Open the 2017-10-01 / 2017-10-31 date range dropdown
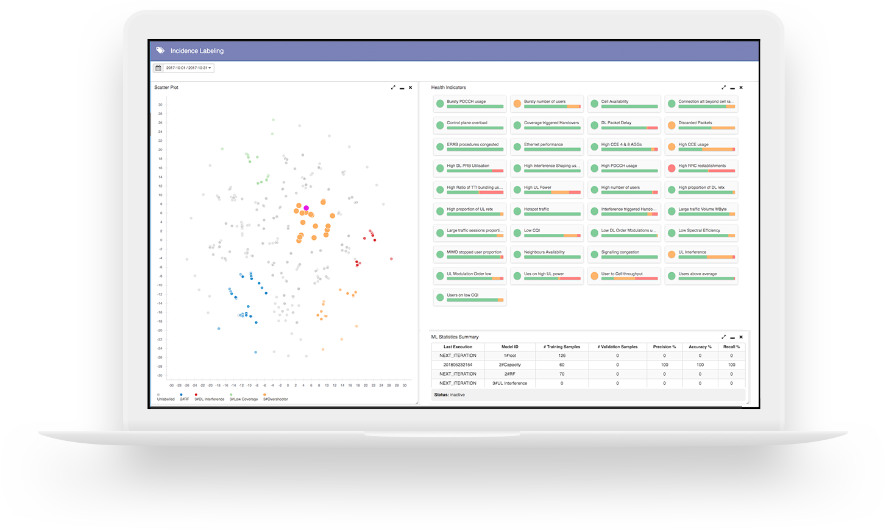The width and height of the screenshot is (886, 531). 189,68
